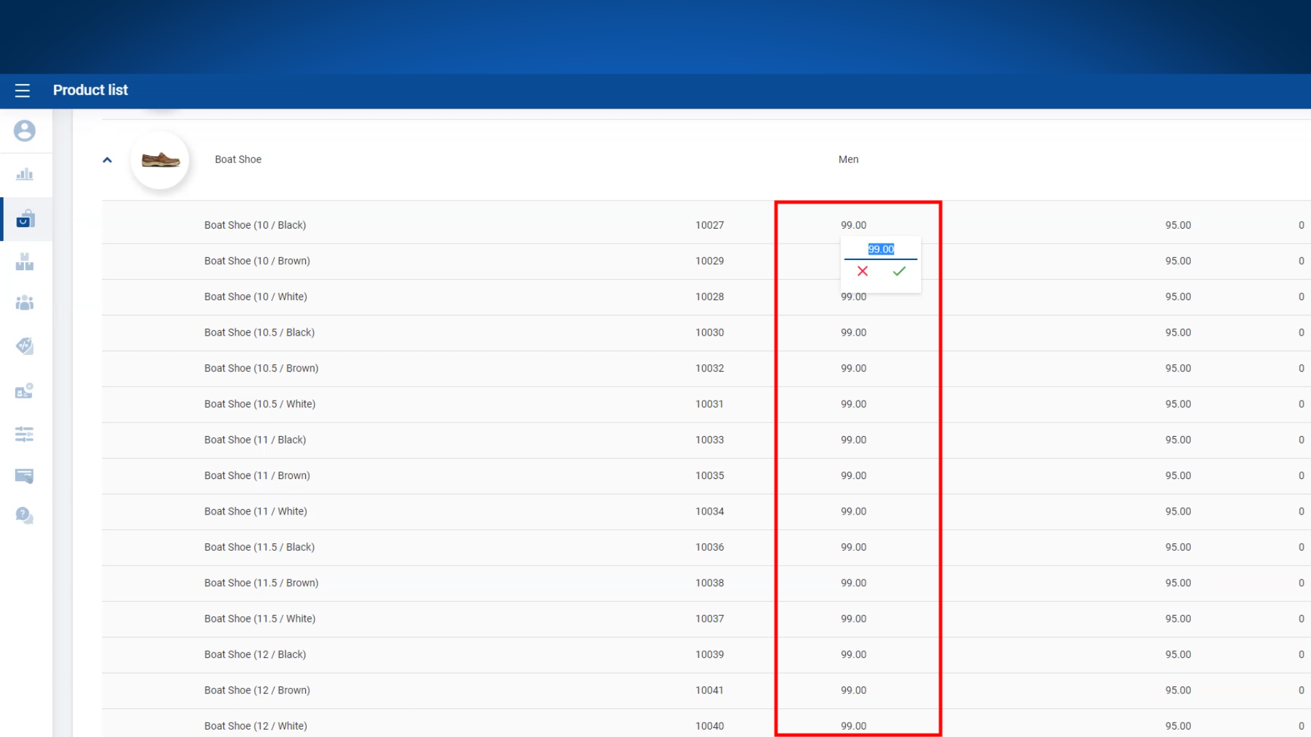The image size is (1311, 737).
Task: Click price 99.00 for Boat Shoe (10 / Black)
Action: click(853, 225)
